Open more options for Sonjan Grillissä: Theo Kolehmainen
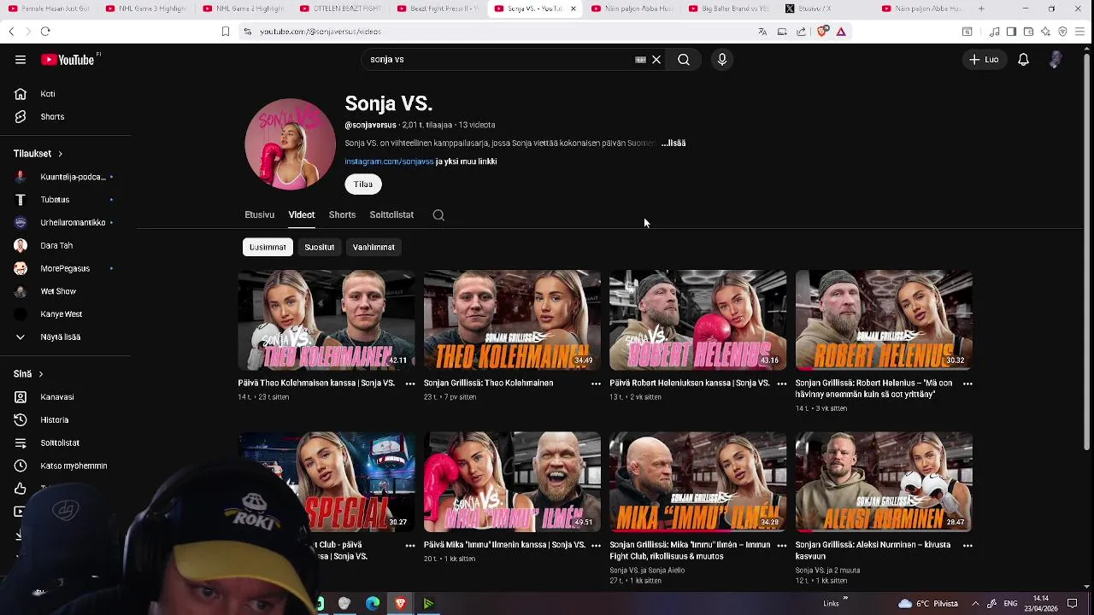 (x=596, y=384)
